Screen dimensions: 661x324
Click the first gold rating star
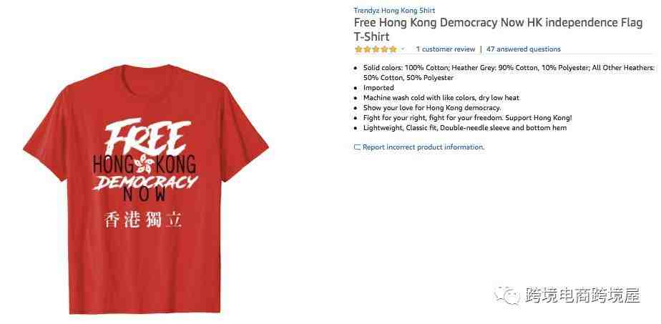[358, 49]
